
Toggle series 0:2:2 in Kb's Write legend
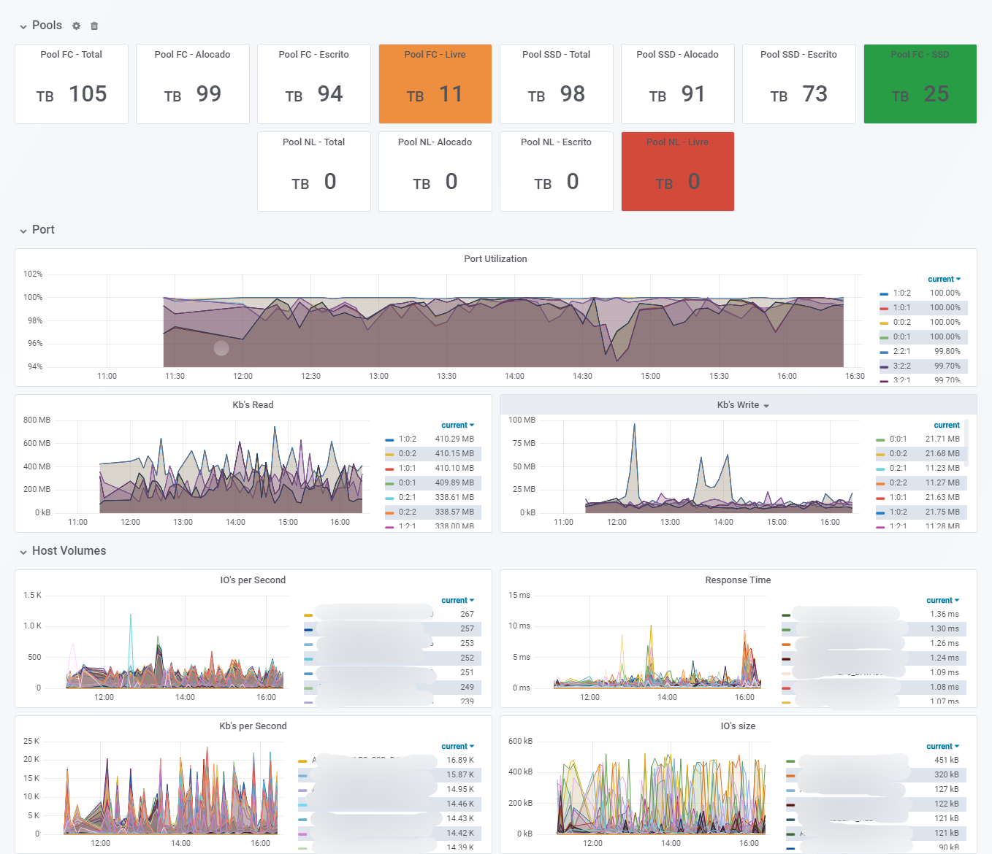pyautogui.click(x=898, y=483)
